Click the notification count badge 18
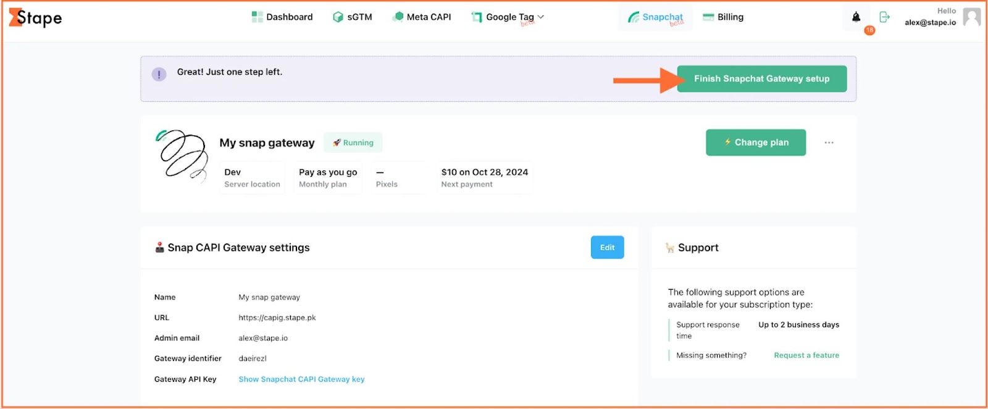988x409 pixels. [x=869, y=30]
